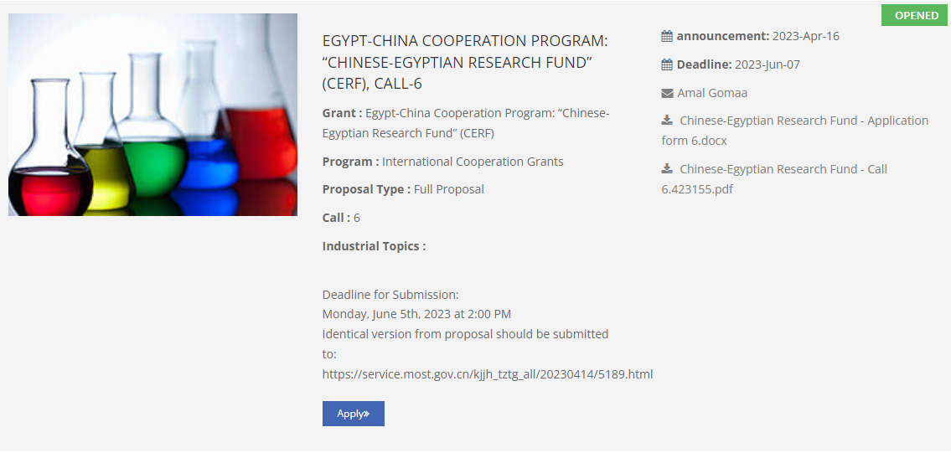Follow the service.most.gov.cn submission URL
The width and height of the screenshot is (951, 453).
point(487,374)
